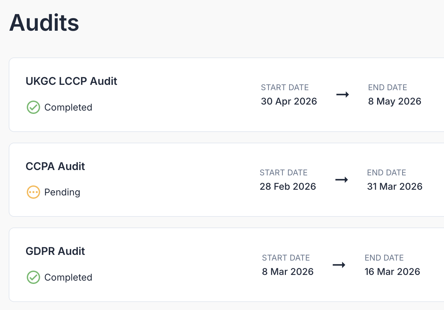Click the date arrow in CCPA Audit card
The width and height of the screenshot is (444, 310).
pyautogui.click(x=342, y=180)
